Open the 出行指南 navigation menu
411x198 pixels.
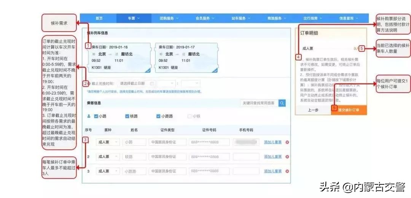312,18
